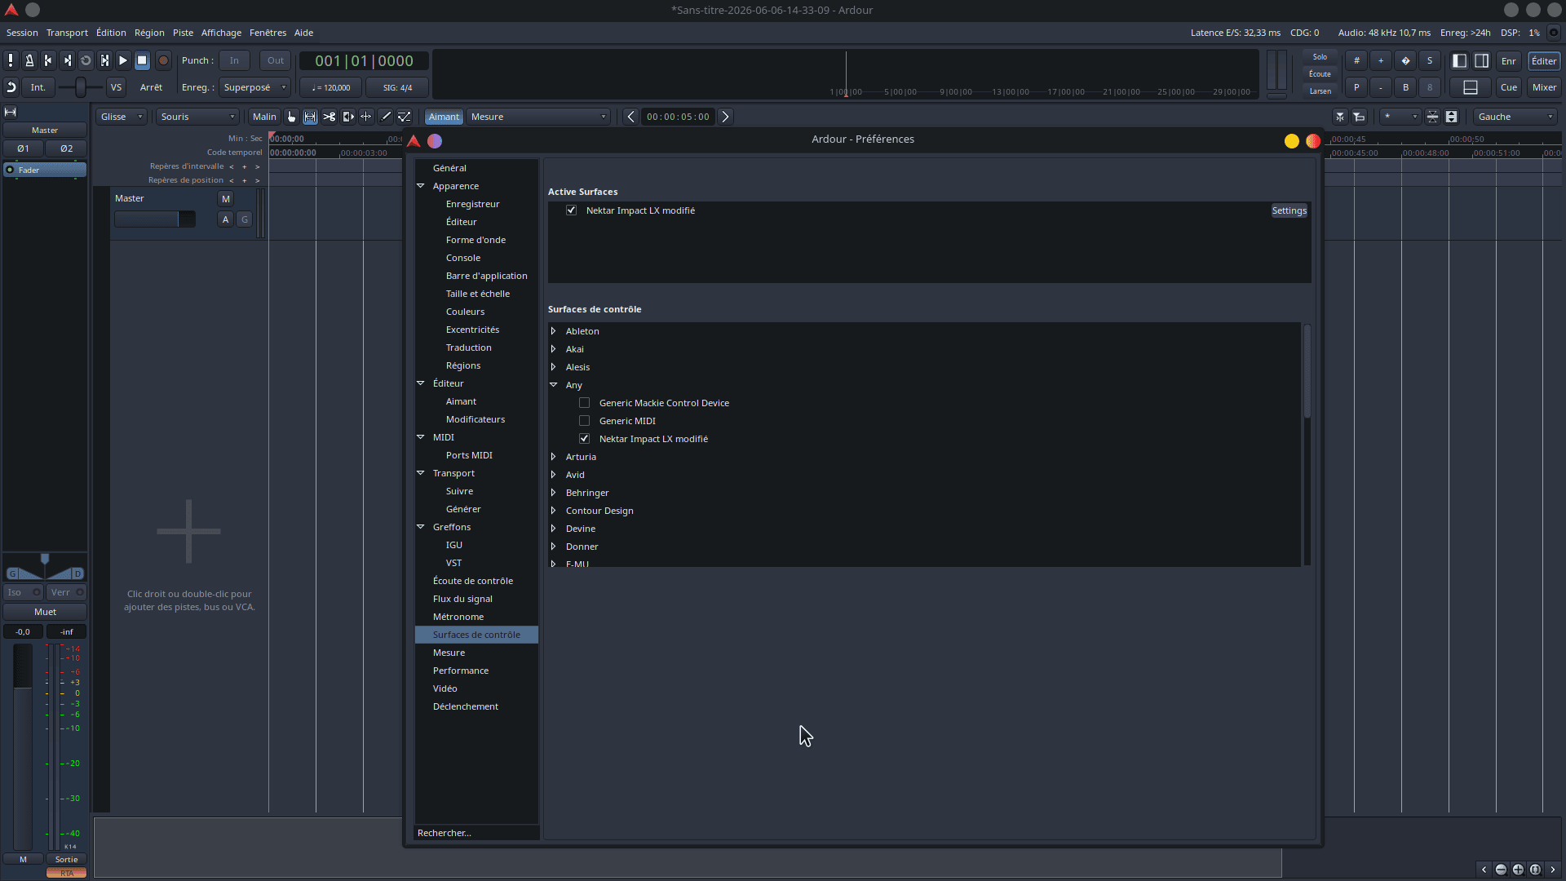Collapse the Any surfaces group
Viewport: 1566px width, 881px height.
tap(554, 385)
